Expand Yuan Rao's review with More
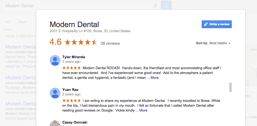 [143, 110]
